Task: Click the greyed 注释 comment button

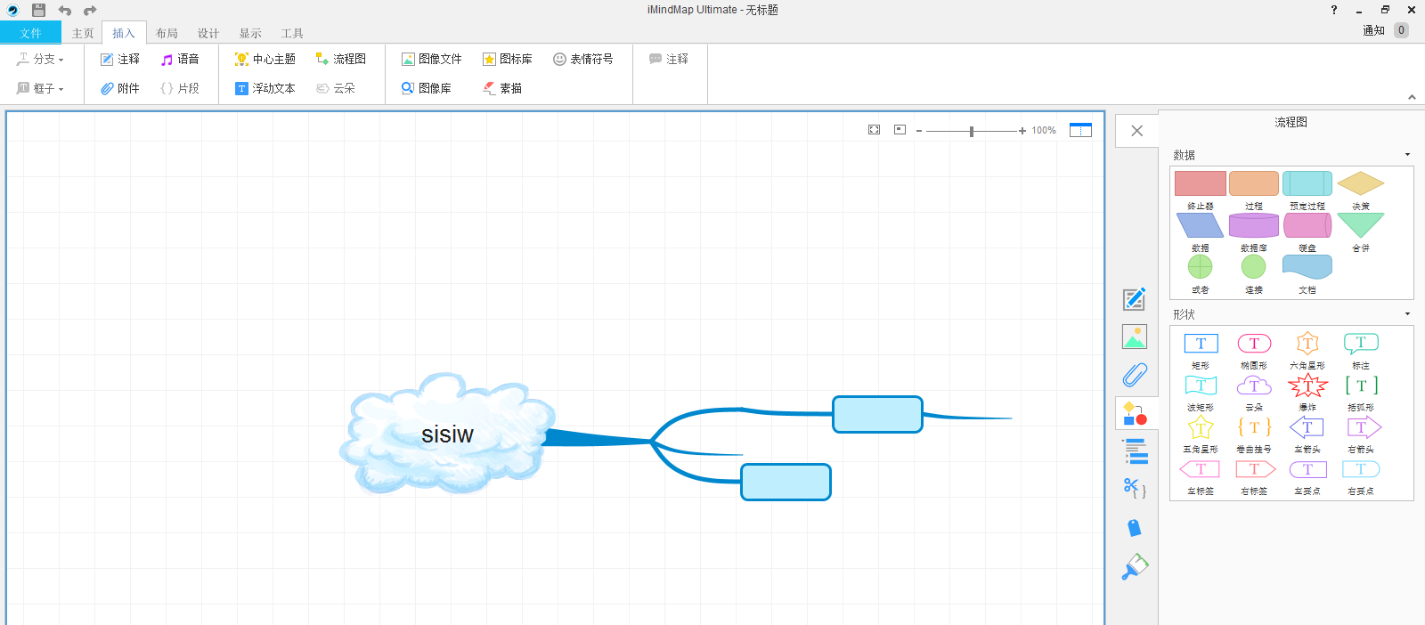Action: point(669,59)
